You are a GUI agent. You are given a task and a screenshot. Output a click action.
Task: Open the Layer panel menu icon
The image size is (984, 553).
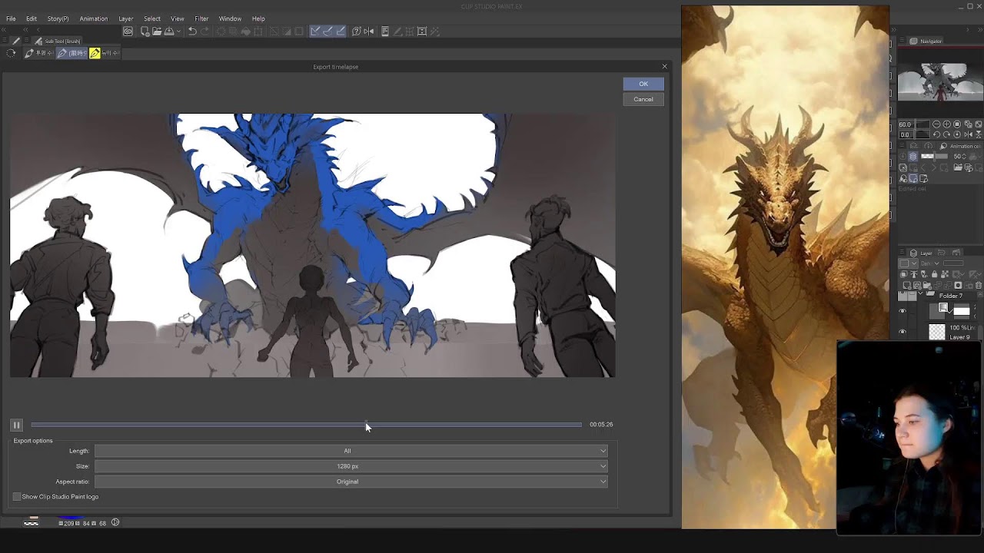903,253
